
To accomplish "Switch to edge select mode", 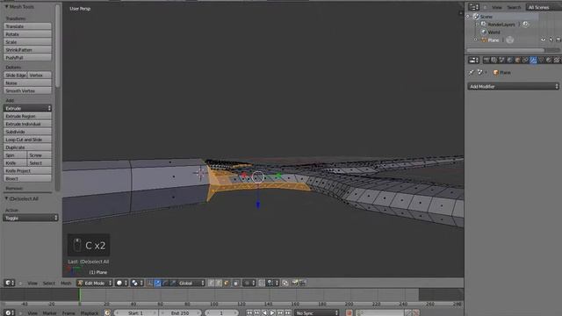I will (219, 283).
